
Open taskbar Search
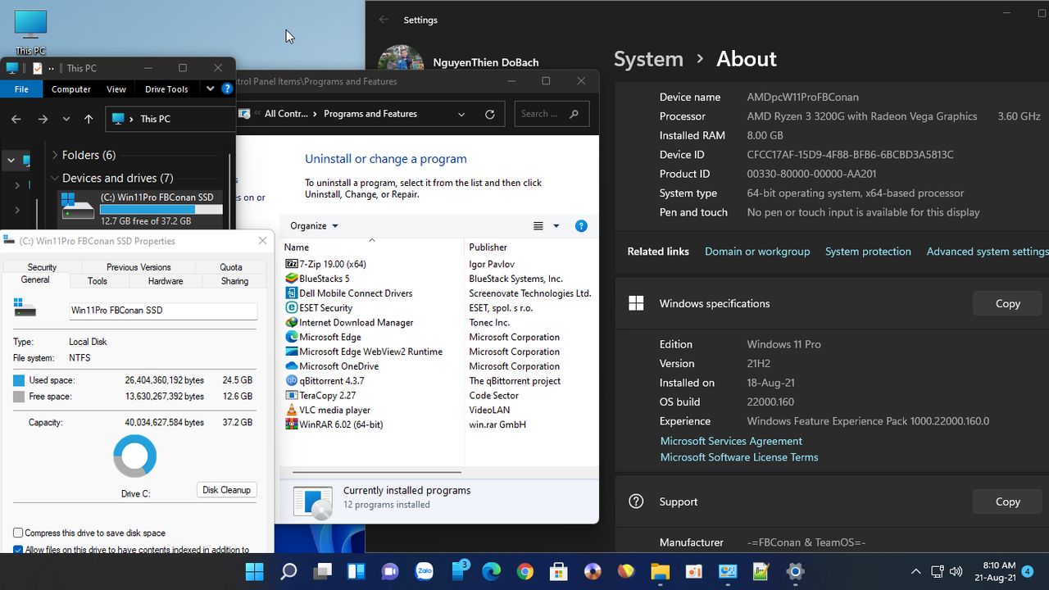(x=288, y=571)
